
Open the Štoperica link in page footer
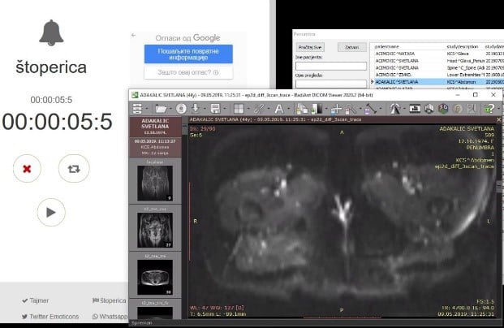[x=110, y=300]
